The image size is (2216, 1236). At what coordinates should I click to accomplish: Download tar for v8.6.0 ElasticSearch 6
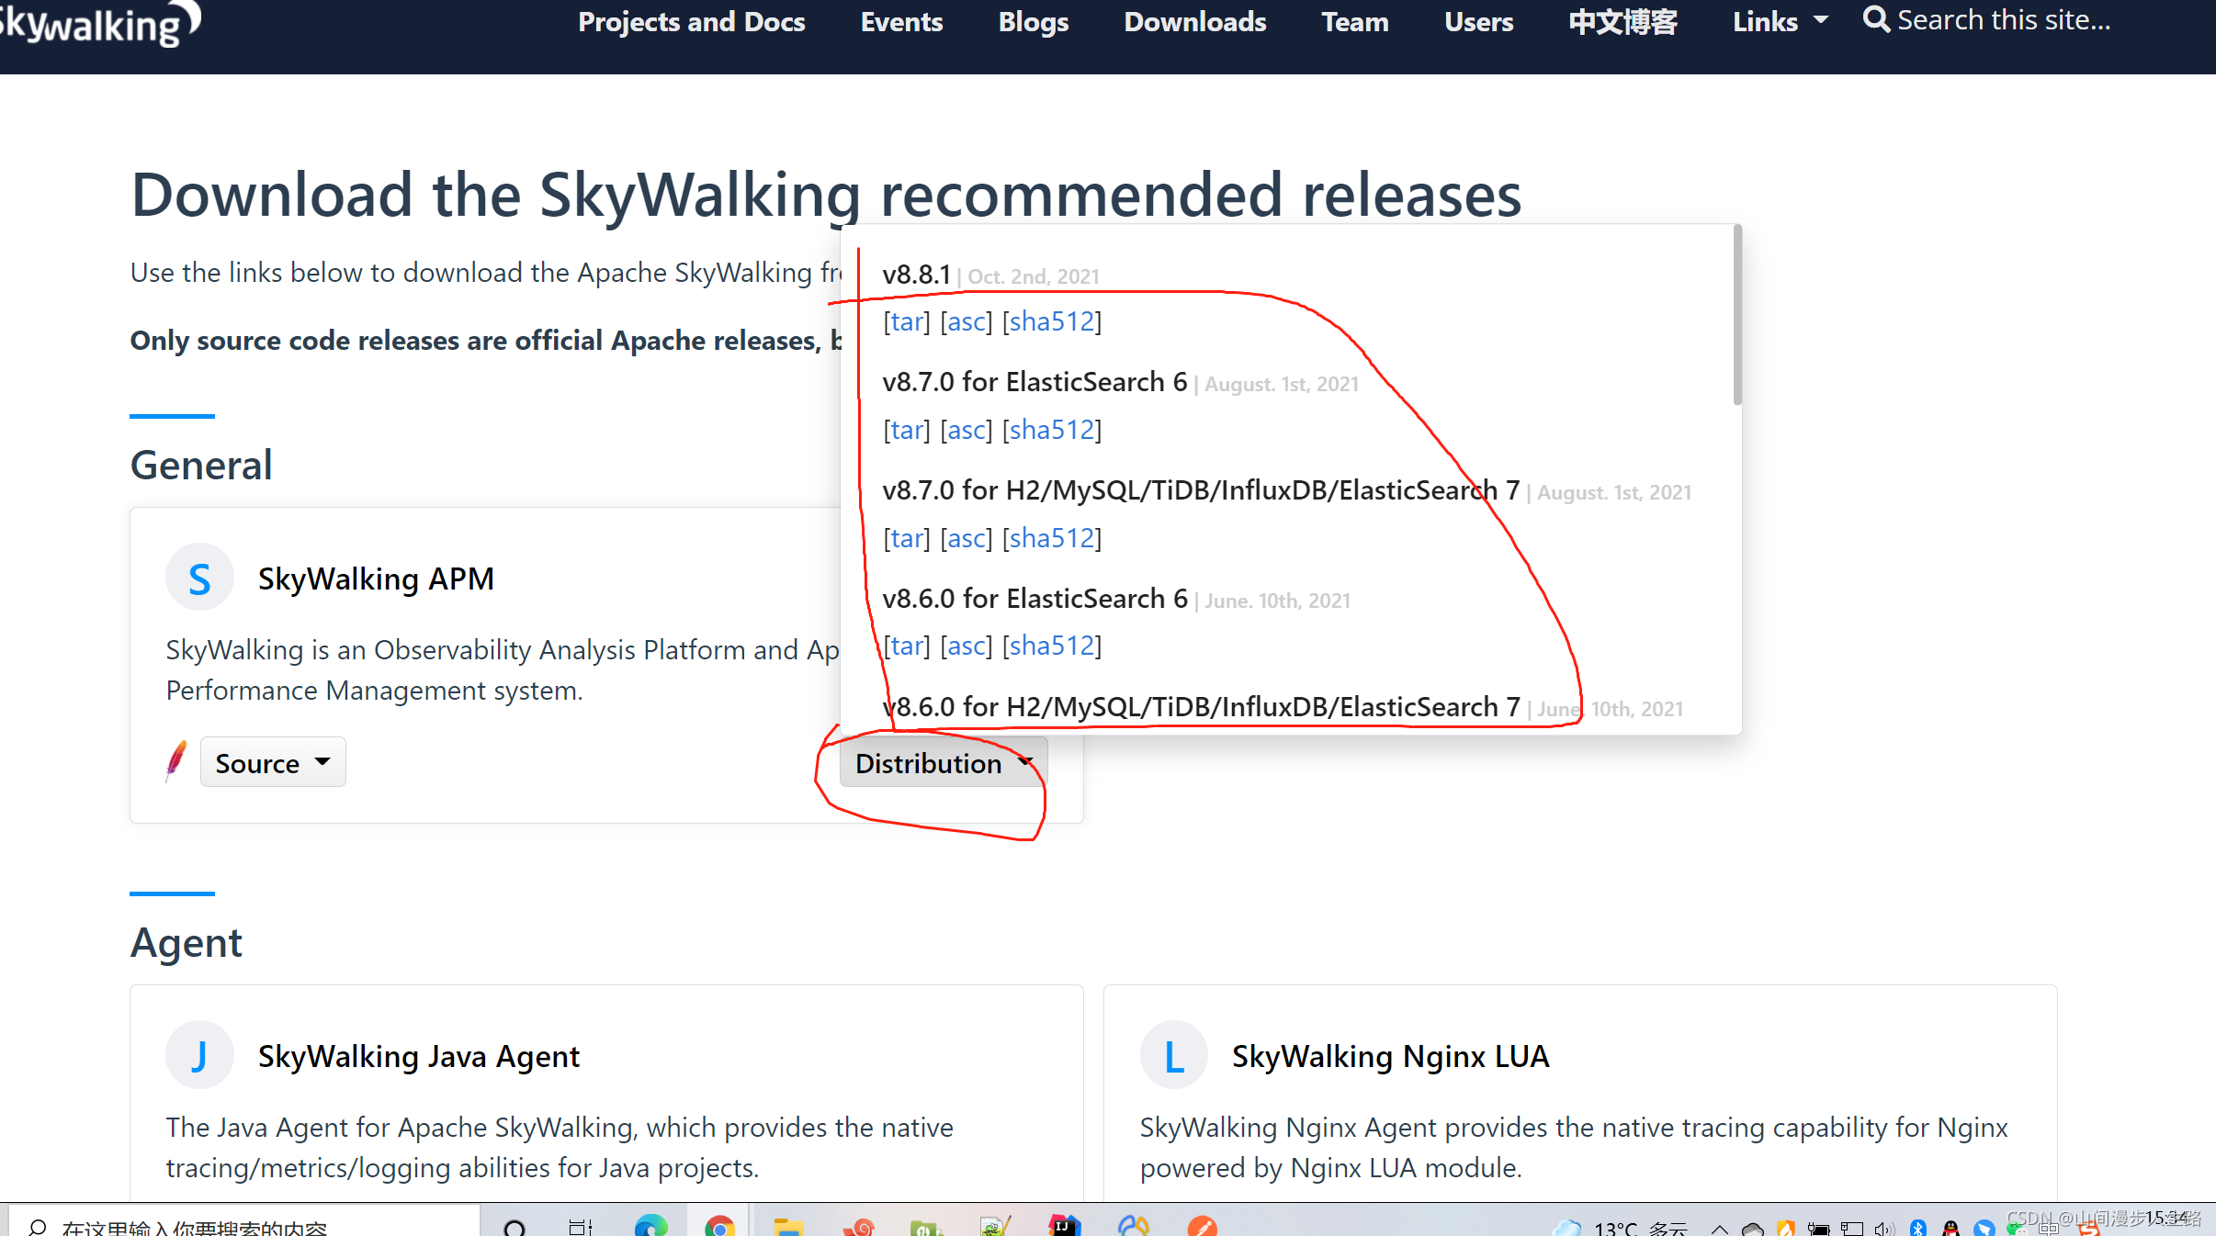(907, 646)
